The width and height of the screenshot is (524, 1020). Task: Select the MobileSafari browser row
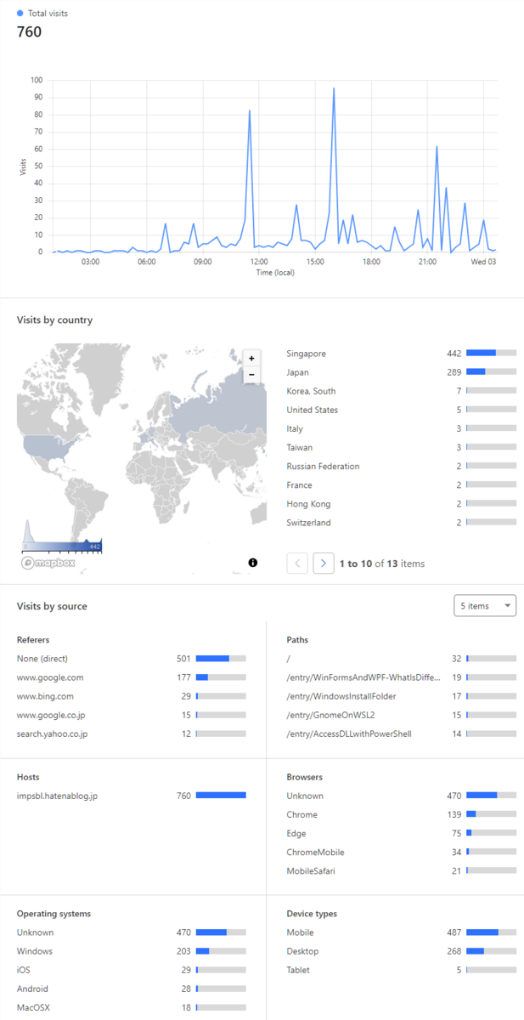pos(402,870)
